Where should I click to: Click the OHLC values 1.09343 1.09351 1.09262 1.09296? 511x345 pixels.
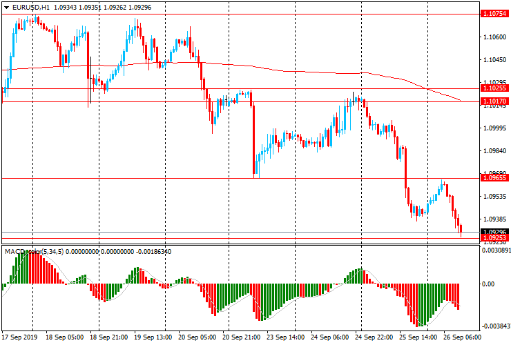(x=102, y=7)
